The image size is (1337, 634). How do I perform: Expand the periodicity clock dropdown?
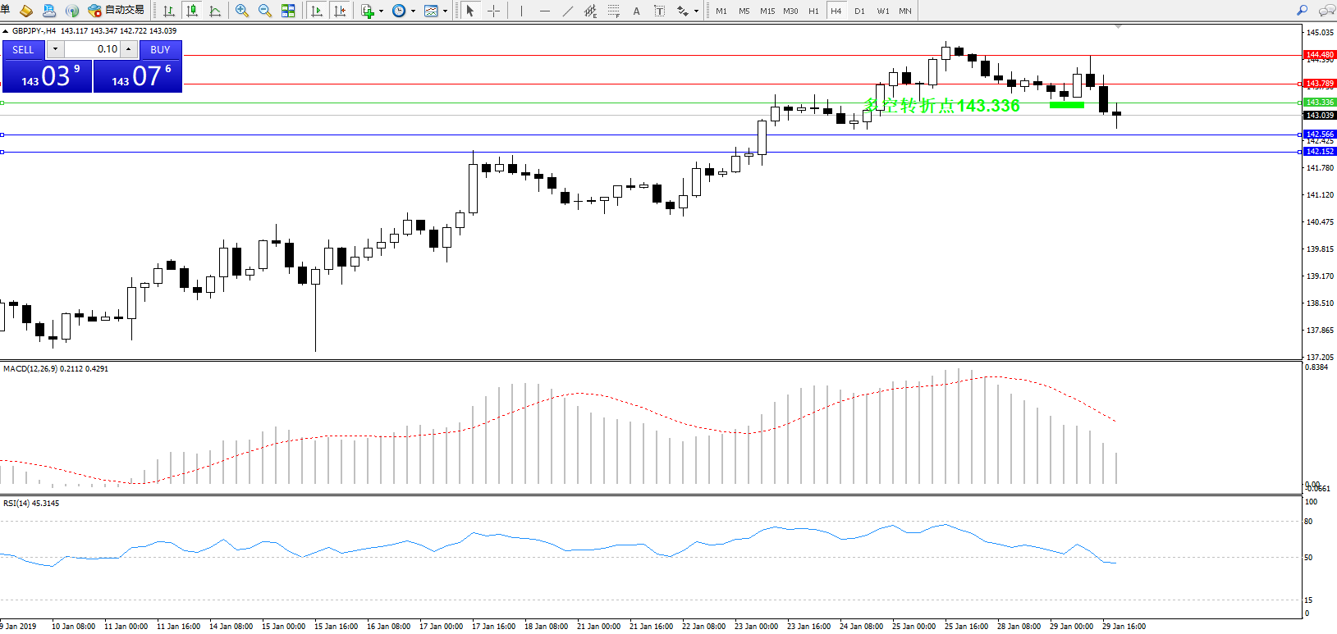click(x=413, y=11)
